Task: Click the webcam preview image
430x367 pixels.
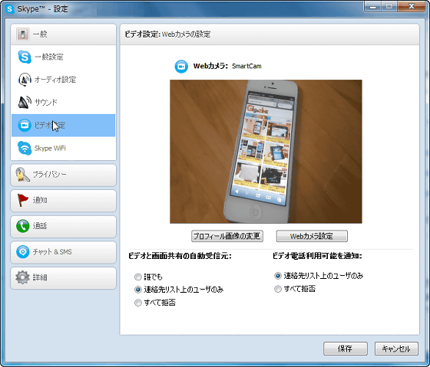Action: click(x=266, y=152)
